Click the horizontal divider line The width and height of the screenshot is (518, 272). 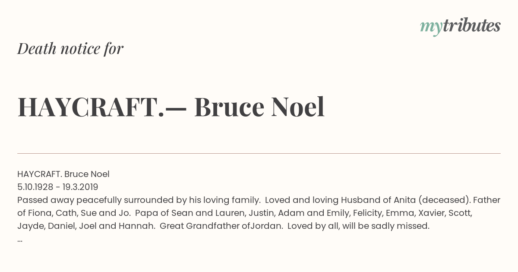[259, 153]
